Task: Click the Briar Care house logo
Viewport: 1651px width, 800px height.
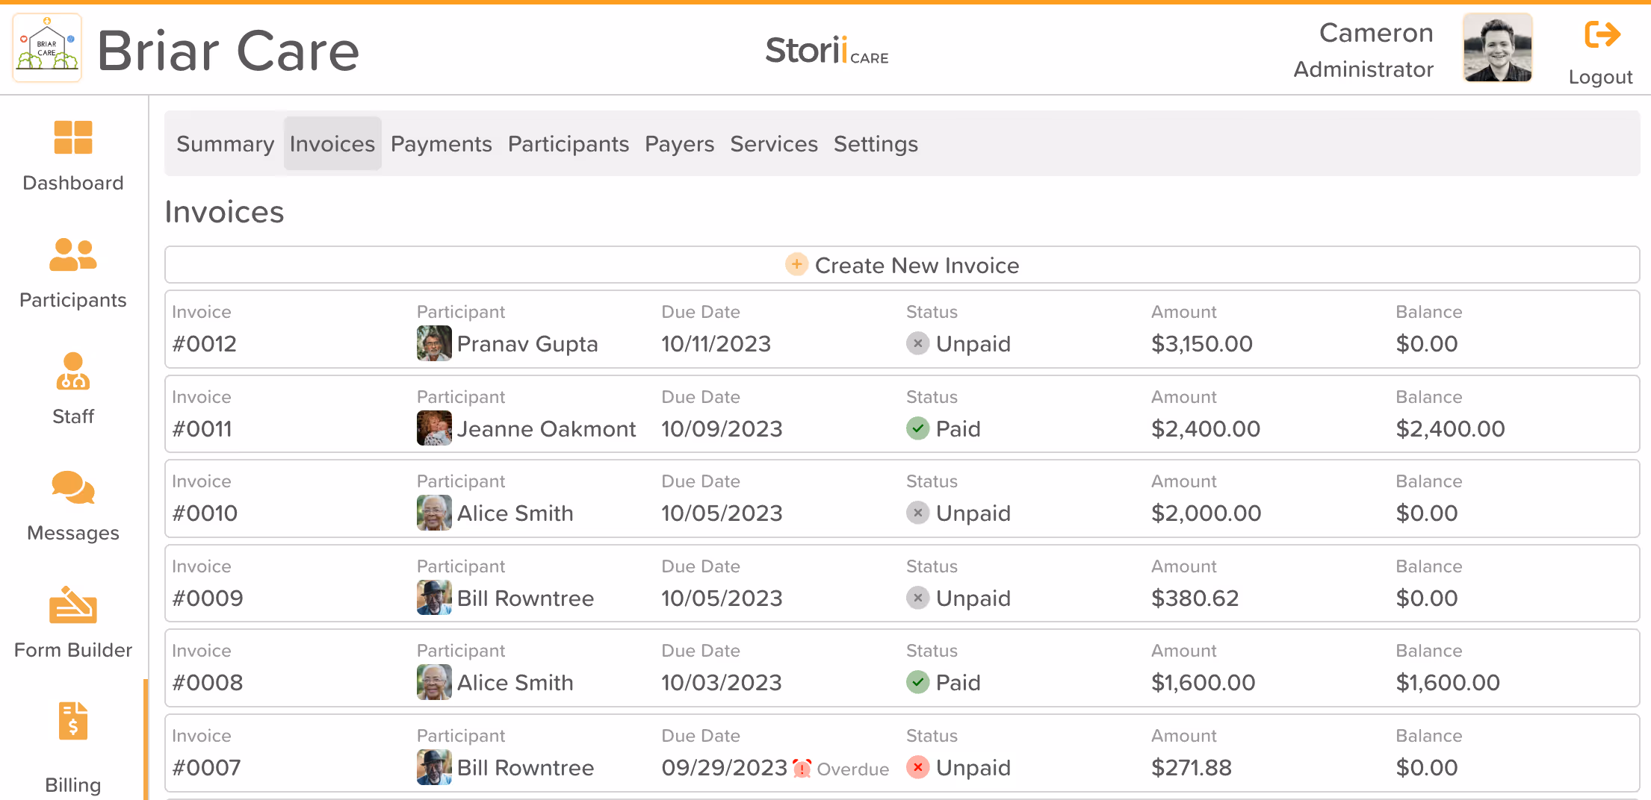Action: pyautogui.click(x=47, y=48)
